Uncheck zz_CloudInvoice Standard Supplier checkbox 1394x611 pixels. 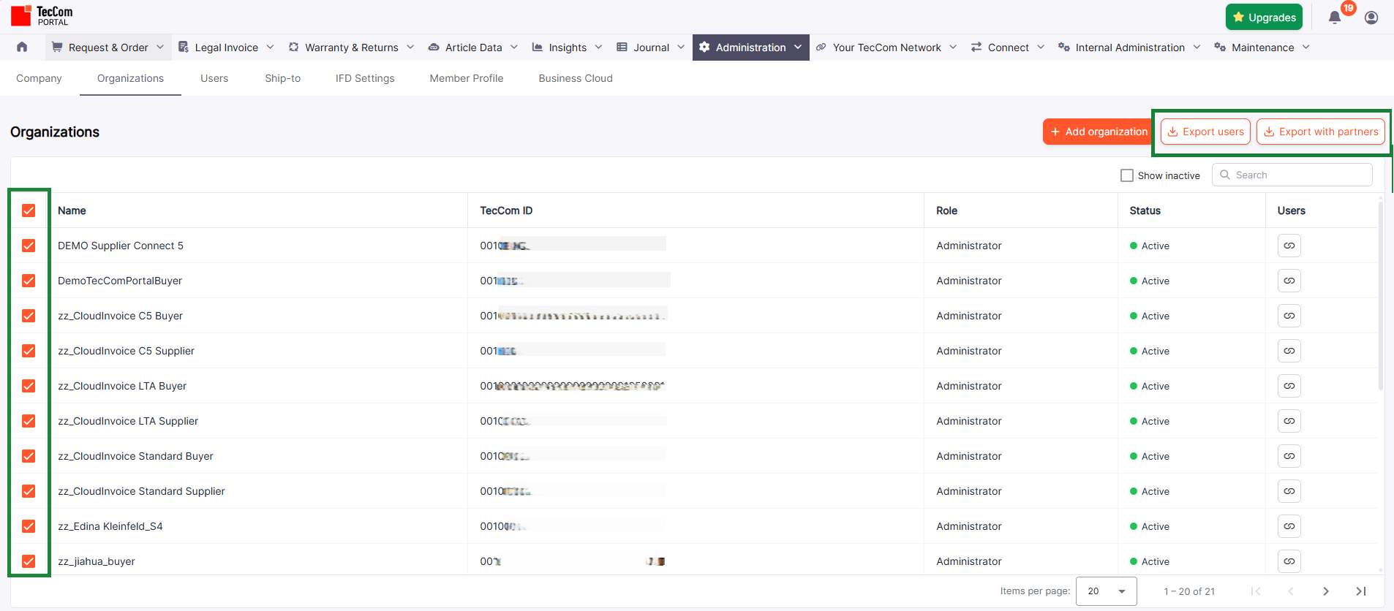[x=29, y=491]
